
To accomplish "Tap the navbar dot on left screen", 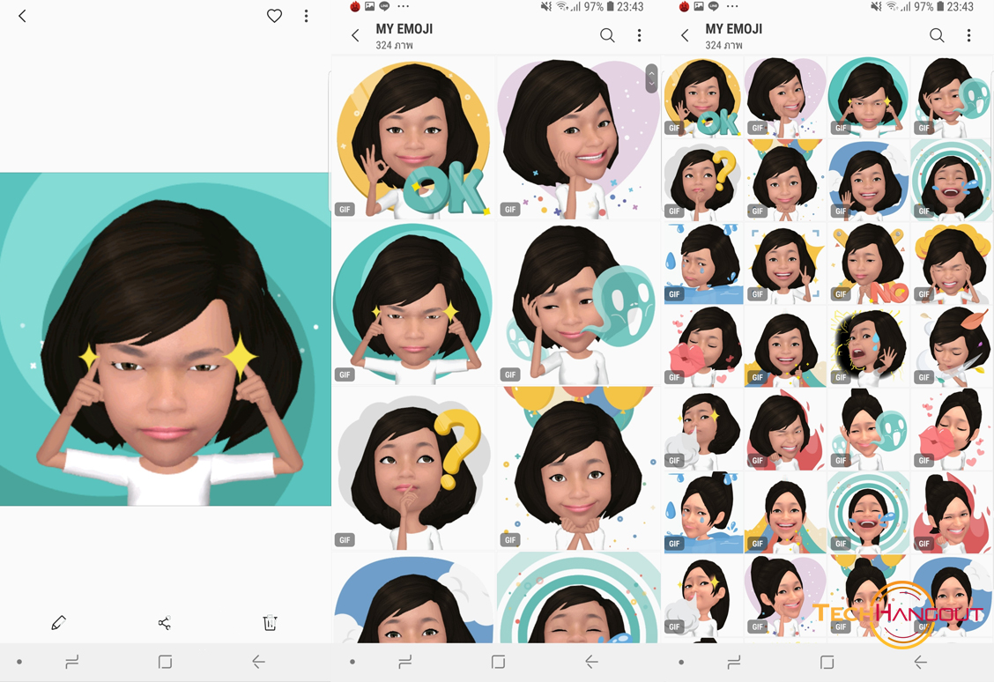I will pyautogui.click(x=19, y=663).
